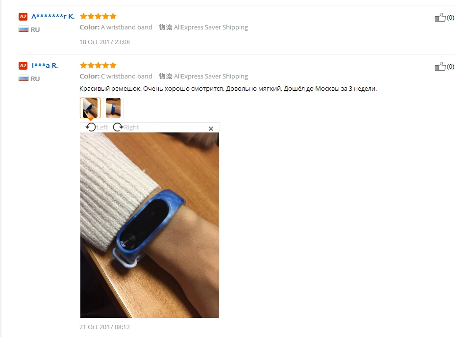The height and width of the screenshot is (337, 469).
Task: Rotate the photo right
Action: [x=126, y=127]
